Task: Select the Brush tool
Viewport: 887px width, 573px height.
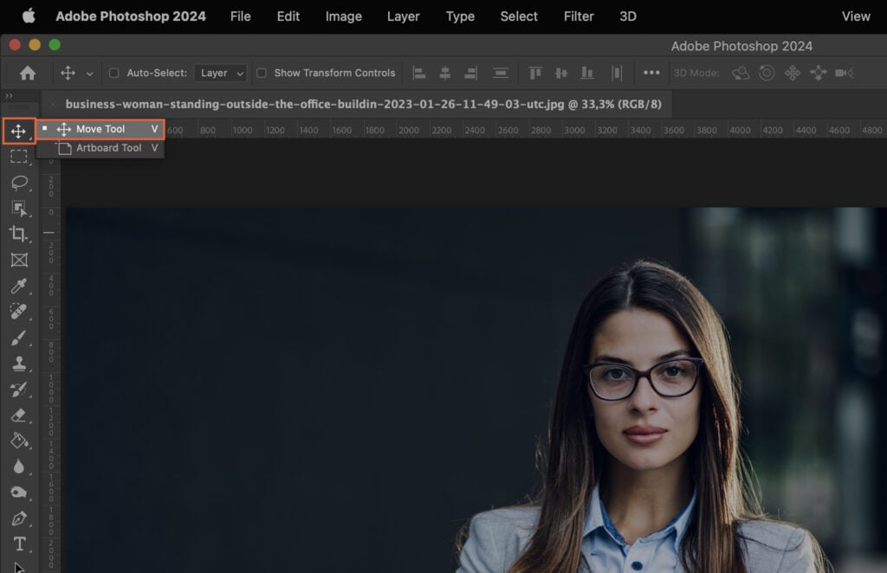Action: (x=19, y=338)
